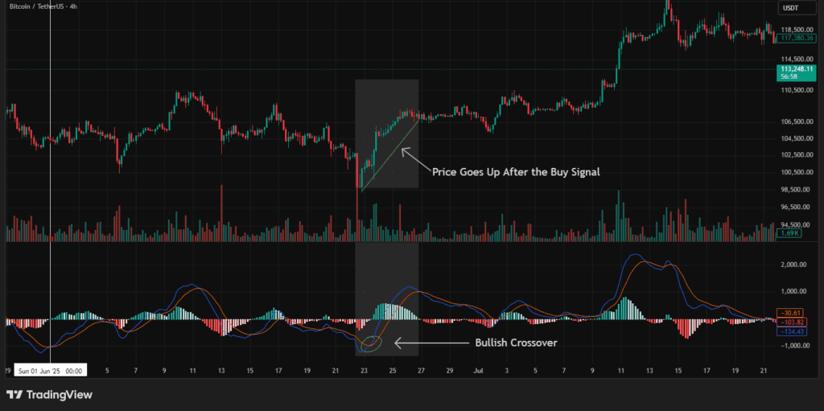Click the white arrow pointing to the trend line
824x411 pixels.
[x=414, y=158]
